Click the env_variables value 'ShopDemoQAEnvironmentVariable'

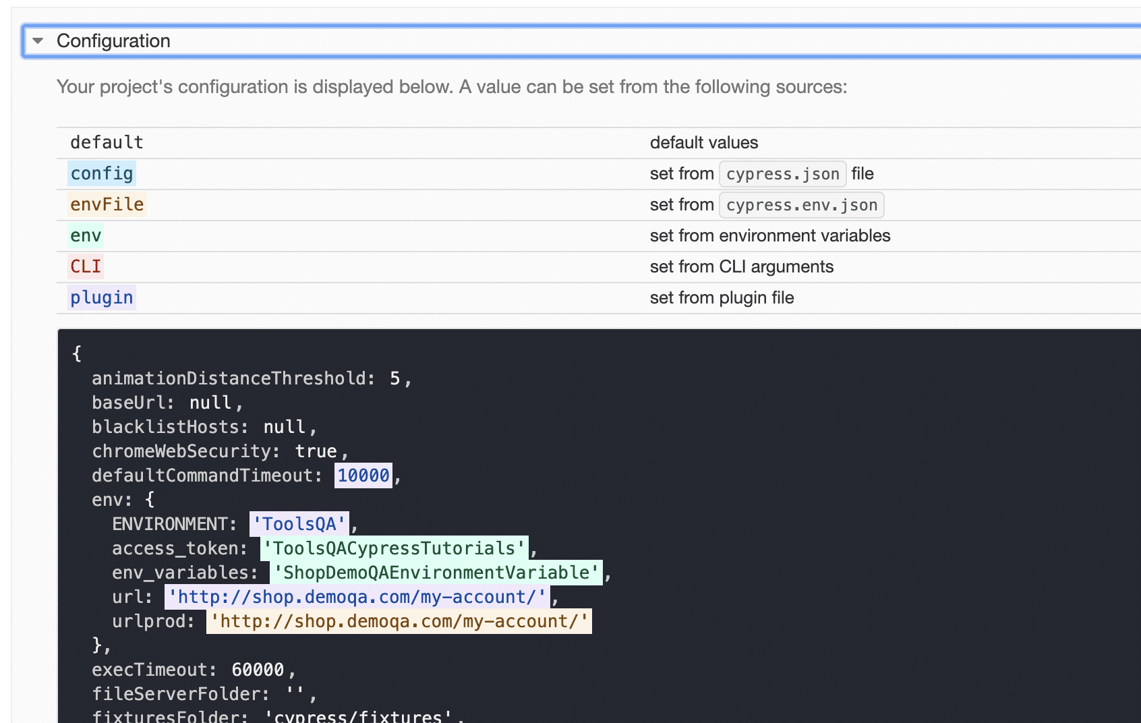click(x=435, y=573)
